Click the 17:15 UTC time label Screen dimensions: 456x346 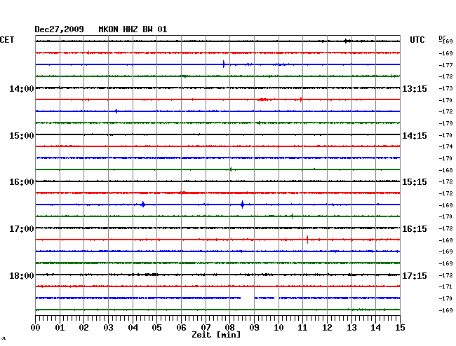415,275
